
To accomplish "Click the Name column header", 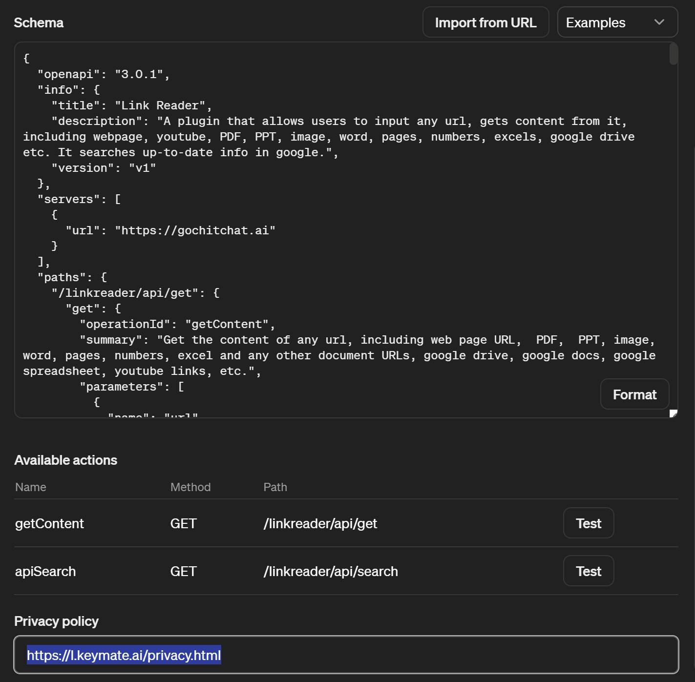I will tap(31, 487).
